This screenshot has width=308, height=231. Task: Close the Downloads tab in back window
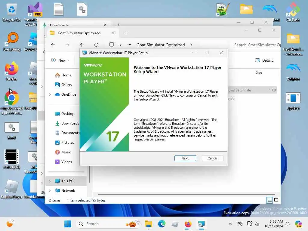tap(105, 25)
